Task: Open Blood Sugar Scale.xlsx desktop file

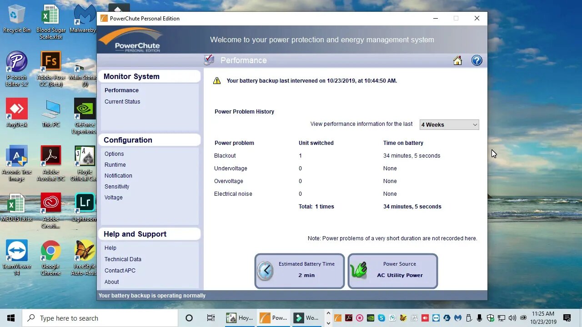Action: [x=50, y=22]
